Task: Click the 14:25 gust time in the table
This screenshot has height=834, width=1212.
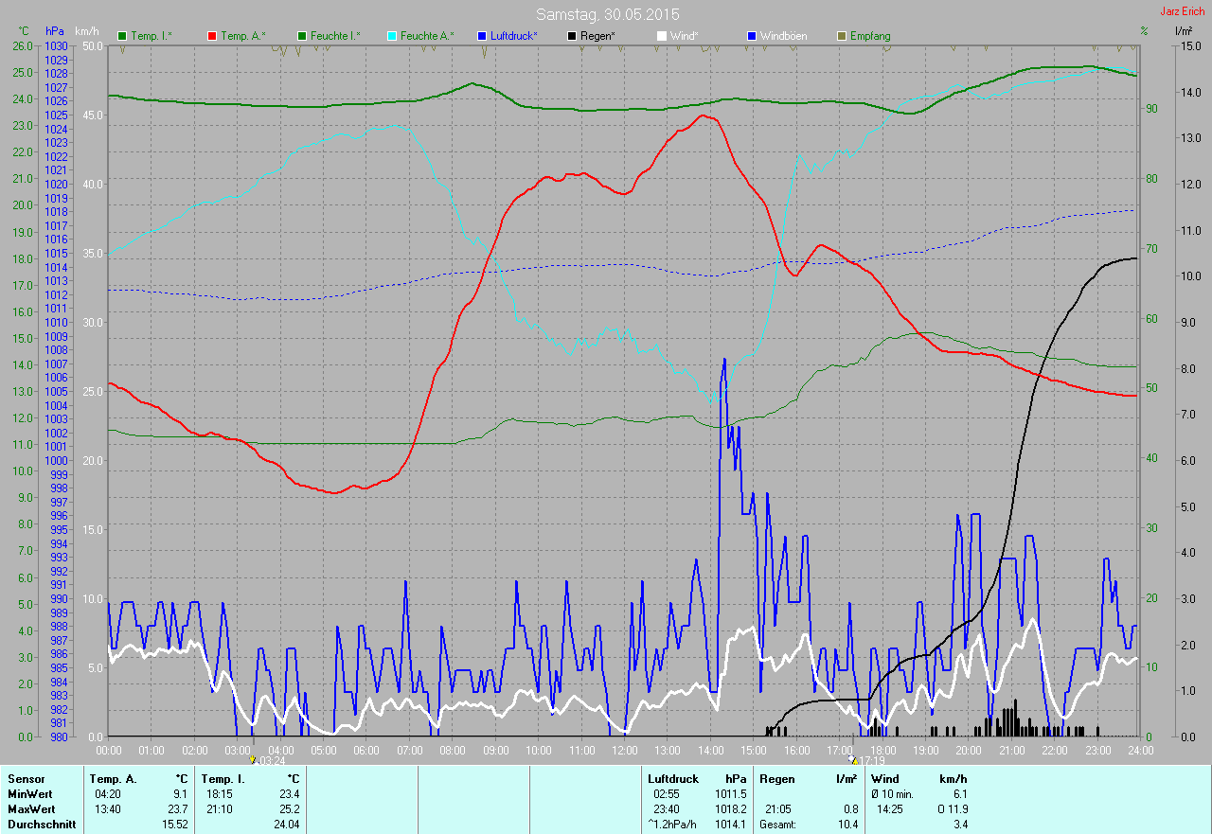Action: (x=890, y=809)
